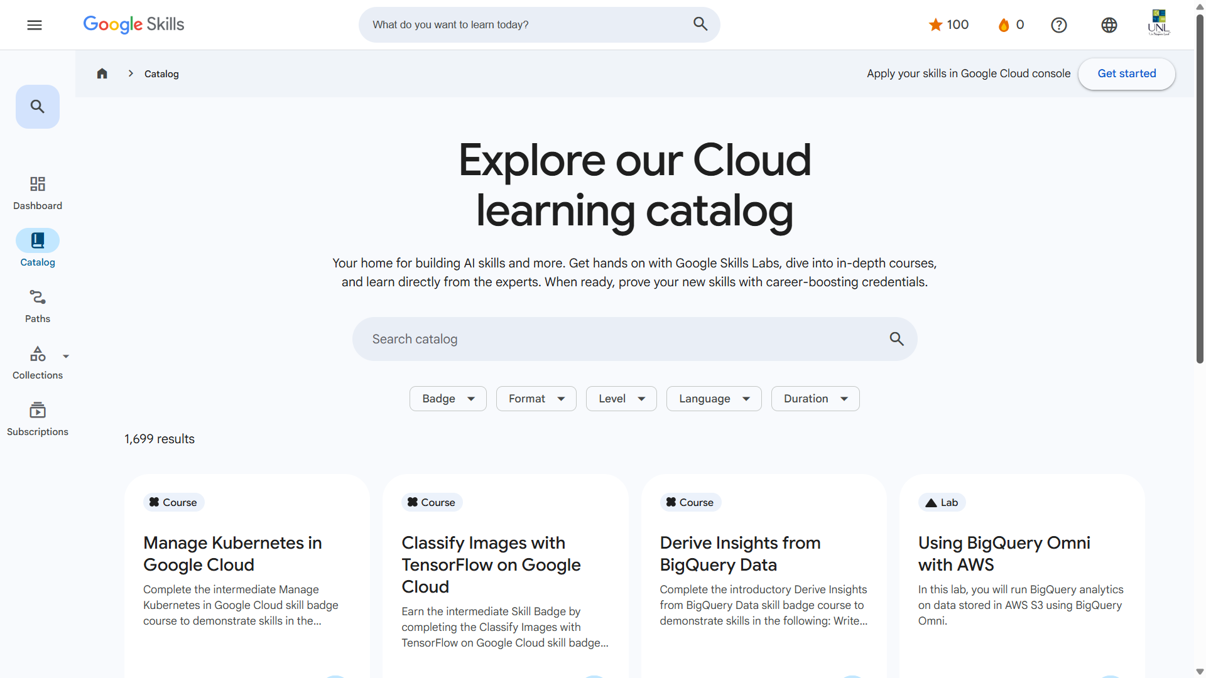This screenshot has height=678, width=1206.
Task: Click the home breadcrumb icon
Action: [102, 74]
